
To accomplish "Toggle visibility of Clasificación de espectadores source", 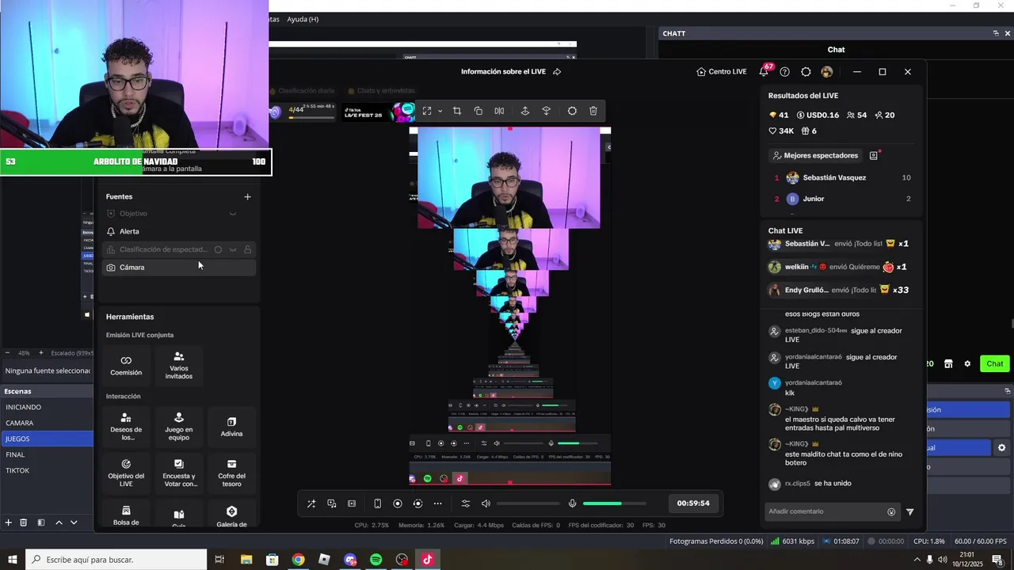I will pos(233,249).
